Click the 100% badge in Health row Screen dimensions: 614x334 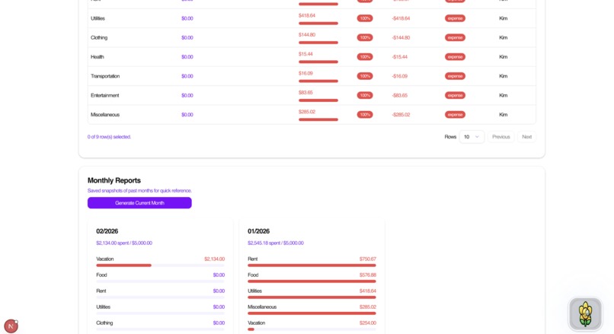pyautogui.click(x=365, y=57)
